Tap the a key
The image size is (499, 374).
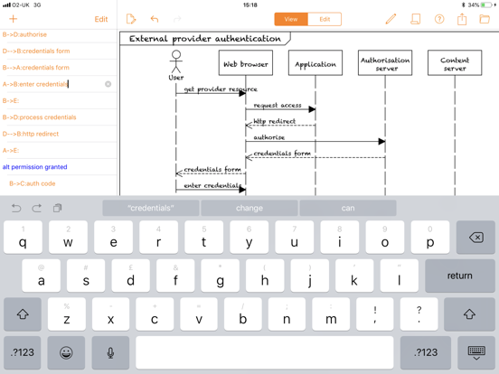click(41, 276)
